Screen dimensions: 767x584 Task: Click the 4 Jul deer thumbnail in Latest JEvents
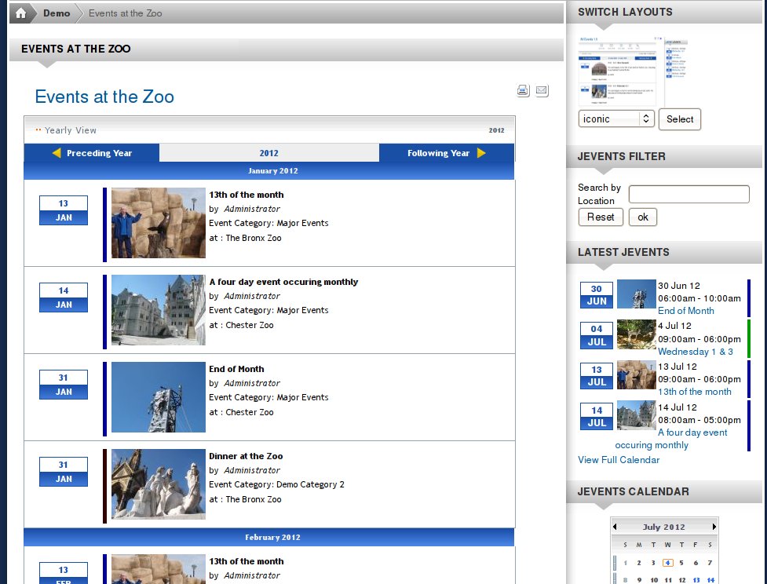point(637,334)
